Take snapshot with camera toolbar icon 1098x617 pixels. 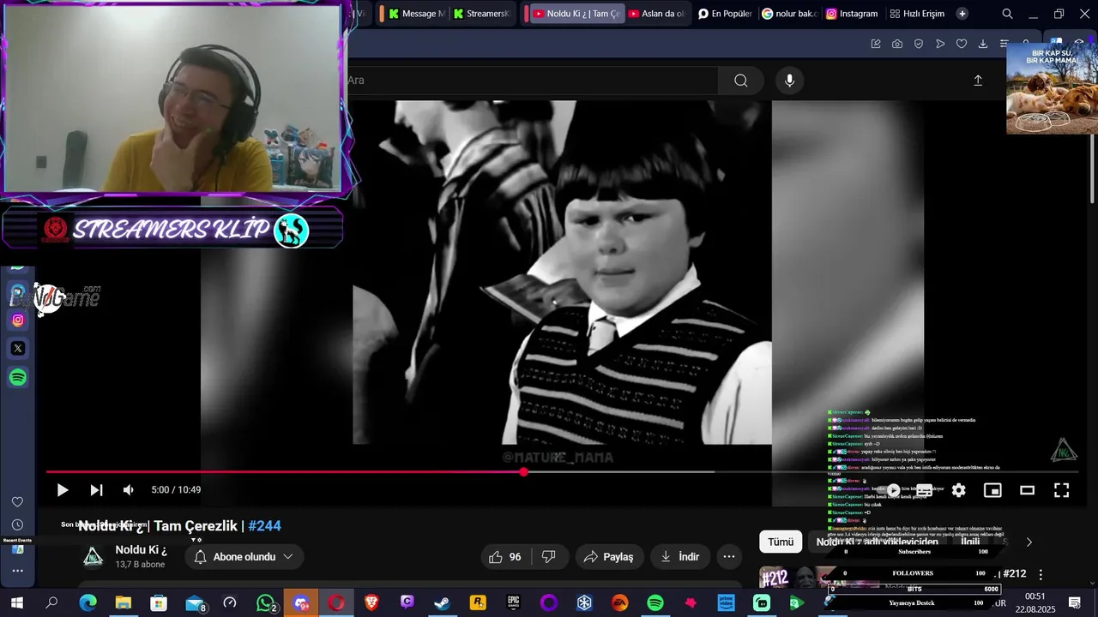(x=897, y=44)
